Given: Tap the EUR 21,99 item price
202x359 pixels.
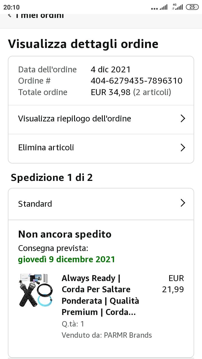Looking at the screenshot, I should 173,284.
